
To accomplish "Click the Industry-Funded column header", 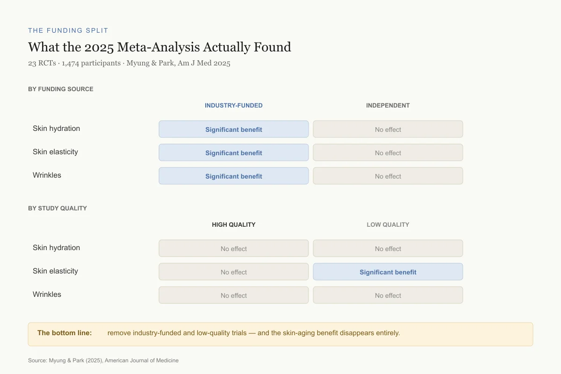I will point(234,106).
